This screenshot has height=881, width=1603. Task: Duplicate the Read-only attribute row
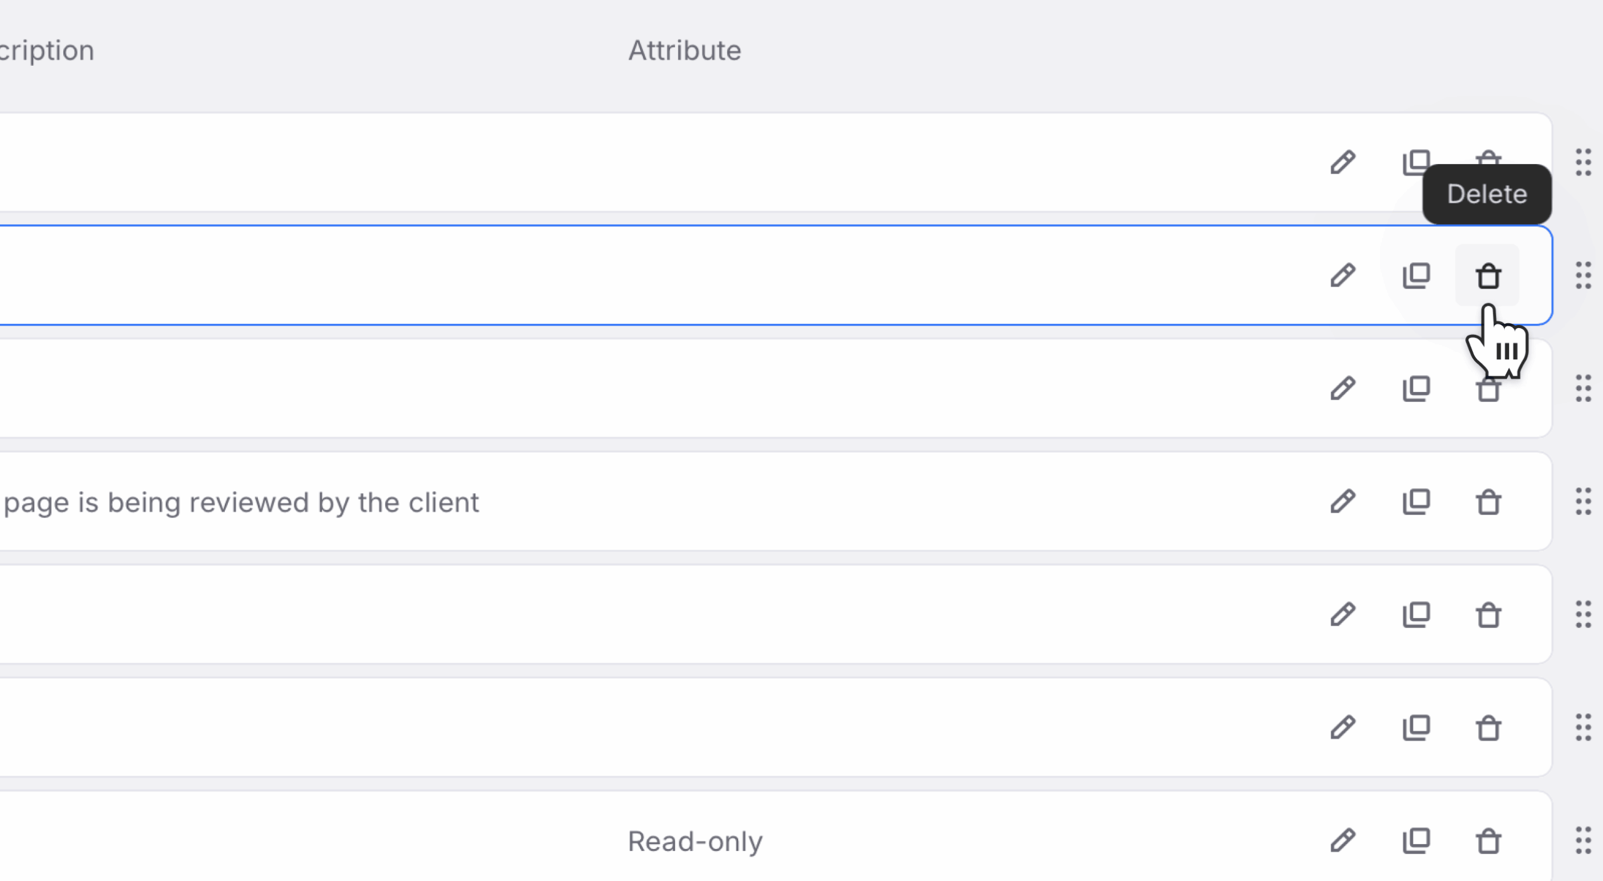coord(1416,841)
